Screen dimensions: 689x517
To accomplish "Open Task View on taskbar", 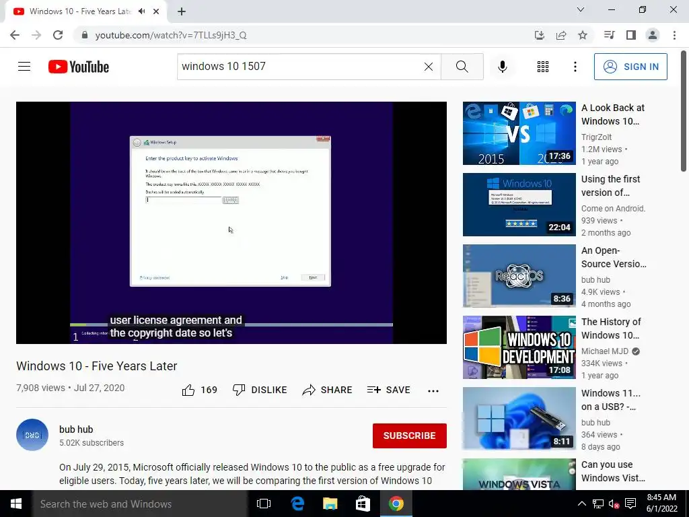I will (x=264, y=504).
